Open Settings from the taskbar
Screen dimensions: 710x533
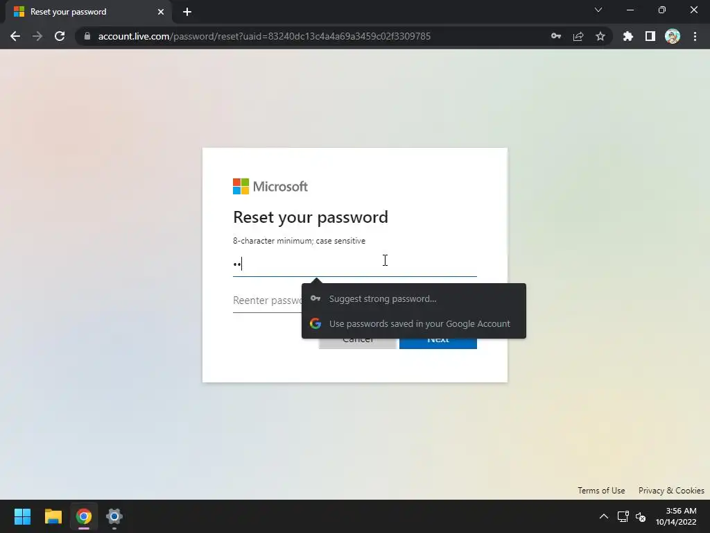tap(114, 516)
